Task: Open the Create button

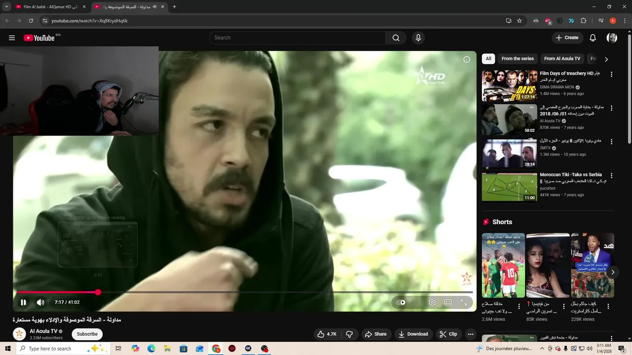Action: (567, 38)
